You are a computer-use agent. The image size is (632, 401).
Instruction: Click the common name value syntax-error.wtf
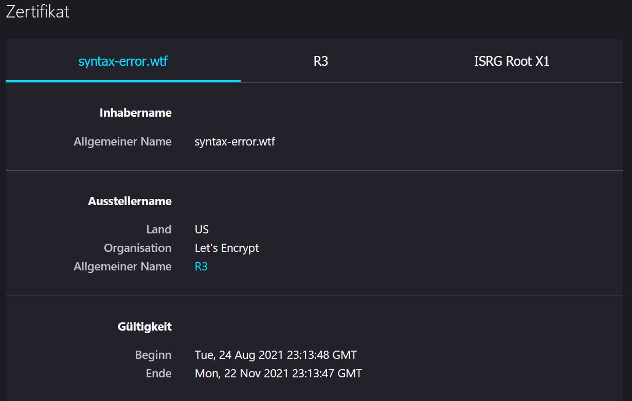pos(235,141)
